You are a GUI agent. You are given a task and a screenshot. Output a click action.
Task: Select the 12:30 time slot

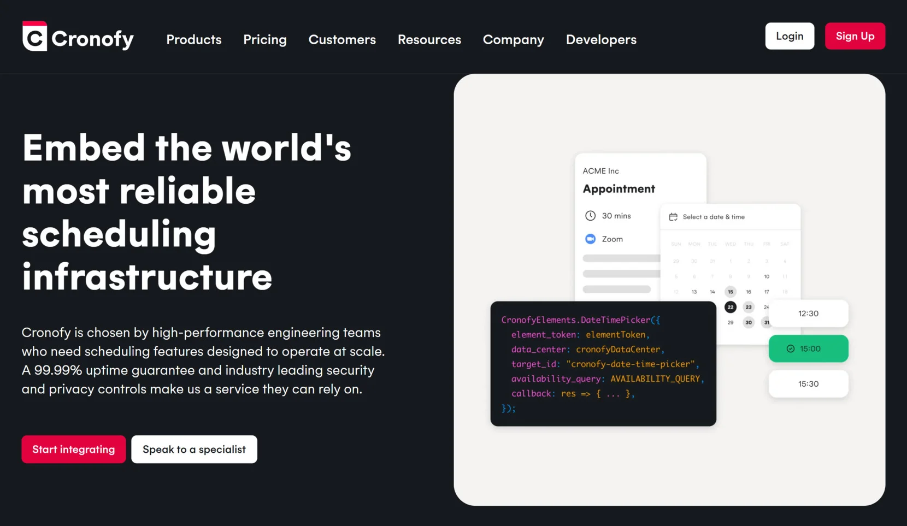tap(808, 314)
